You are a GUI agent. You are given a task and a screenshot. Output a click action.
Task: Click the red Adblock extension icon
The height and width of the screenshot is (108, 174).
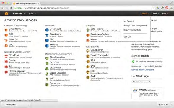coord(167,8)
